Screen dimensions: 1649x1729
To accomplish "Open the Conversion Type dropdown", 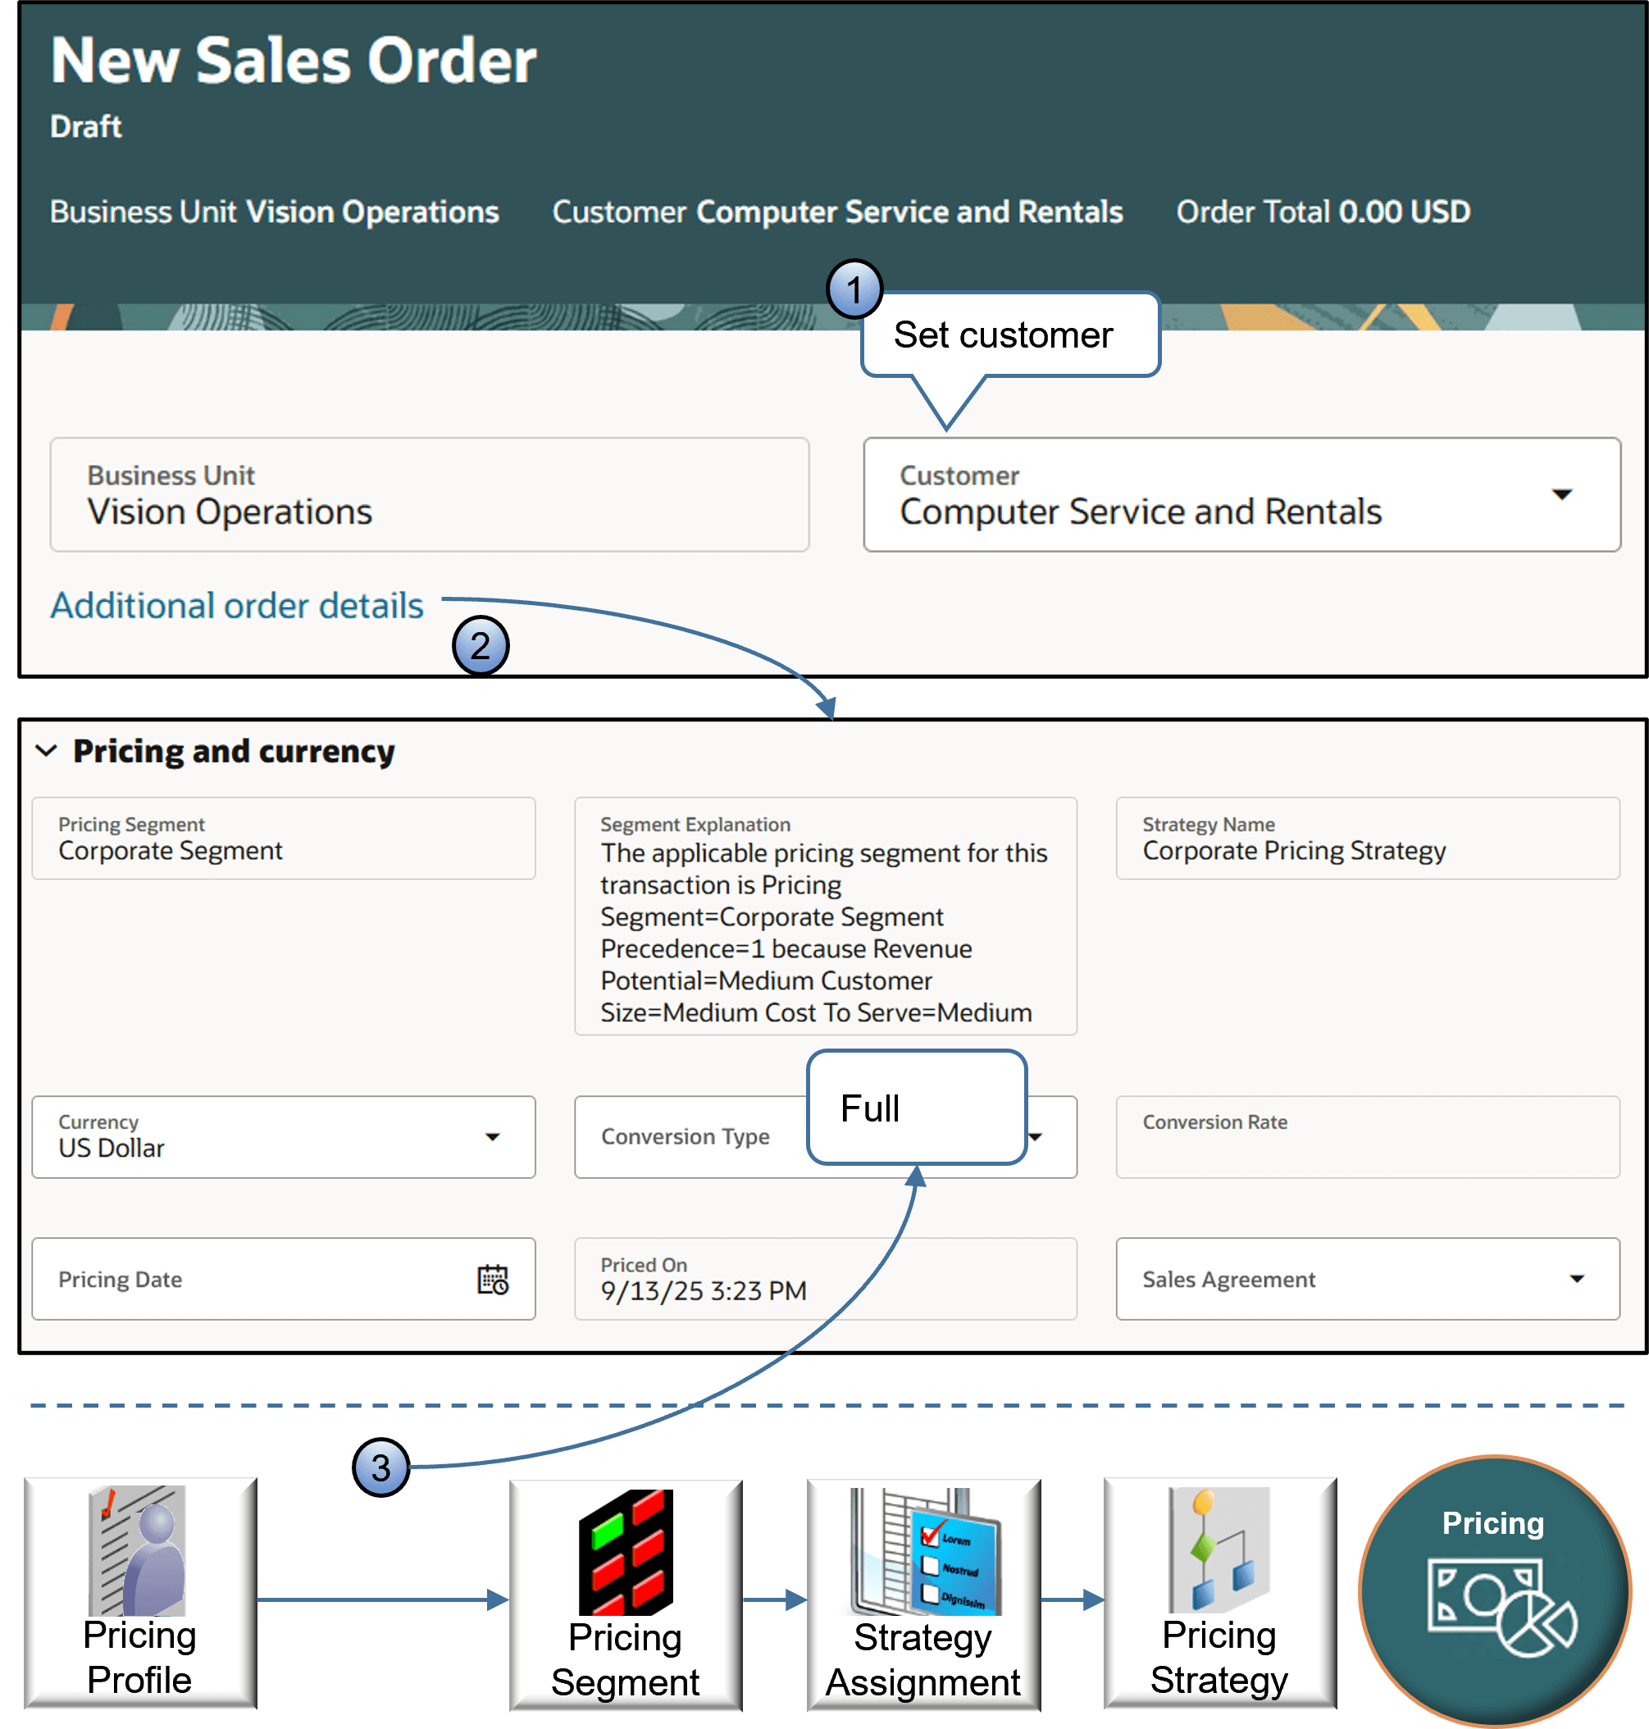I will [x=1036, y=1136].
